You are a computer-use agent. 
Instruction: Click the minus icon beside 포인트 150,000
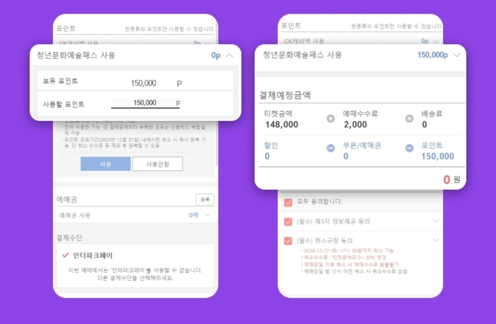click(x=409, y=148)
